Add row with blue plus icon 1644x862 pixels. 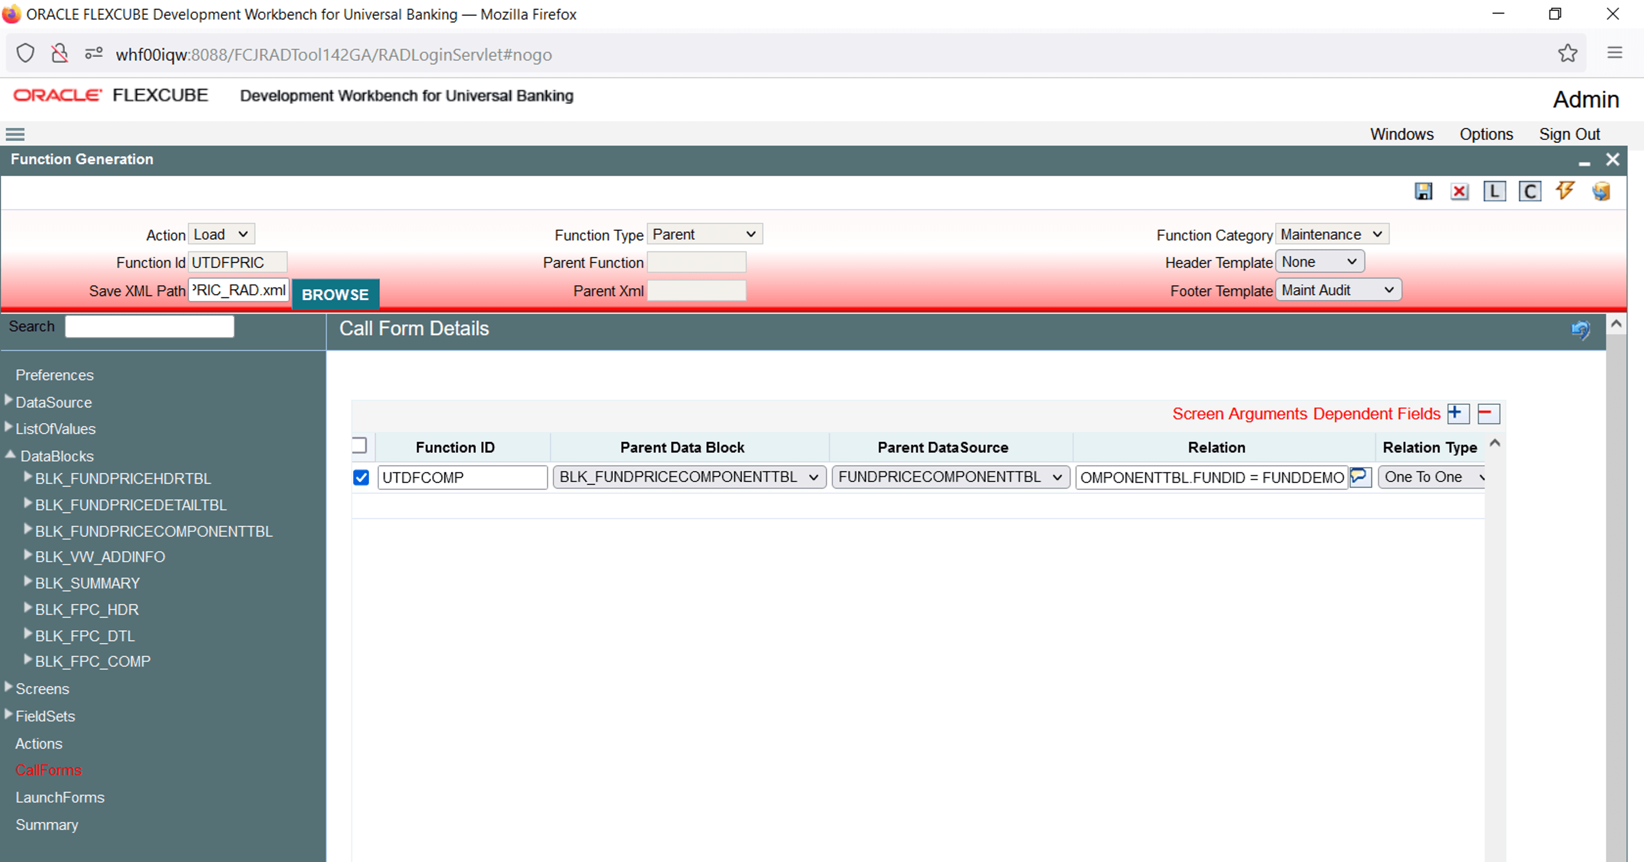pyautogui.click(x=1458, y=414)
